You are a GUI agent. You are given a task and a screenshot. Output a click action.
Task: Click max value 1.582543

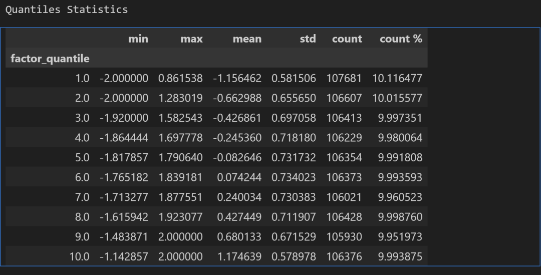pos(180,118)
